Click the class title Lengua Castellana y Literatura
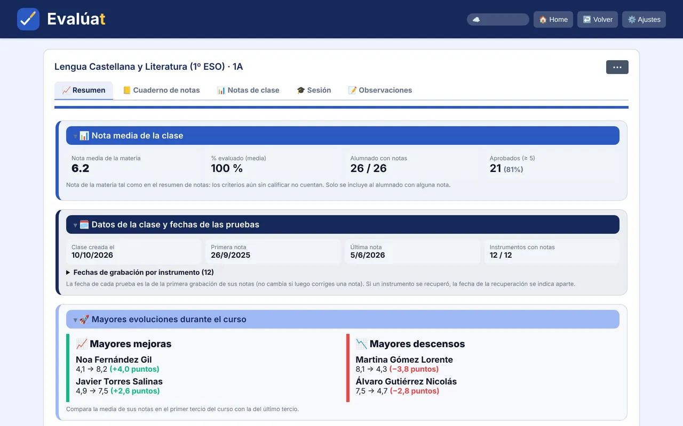The height and width of the screenshot is (426, 683). point(148,67)
